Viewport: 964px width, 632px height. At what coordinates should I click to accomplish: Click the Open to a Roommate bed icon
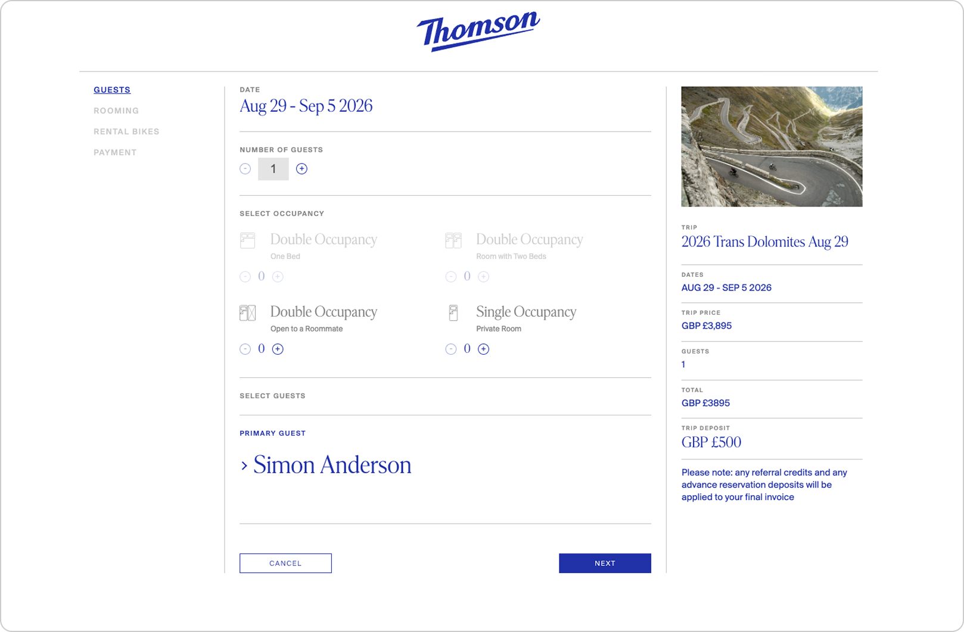point(247,313)
